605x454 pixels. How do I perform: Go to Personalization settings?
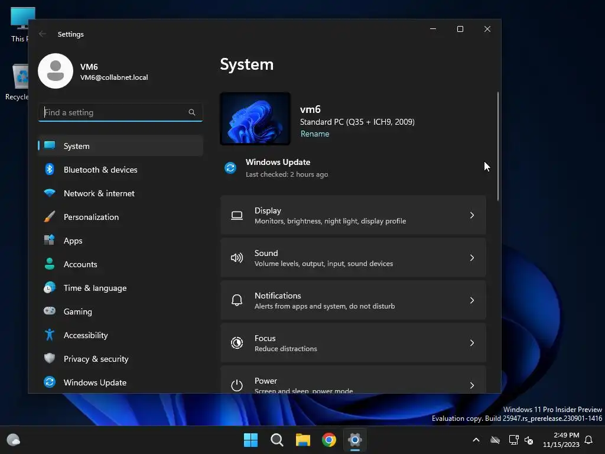pyautogui.click(x=121, y=217)
